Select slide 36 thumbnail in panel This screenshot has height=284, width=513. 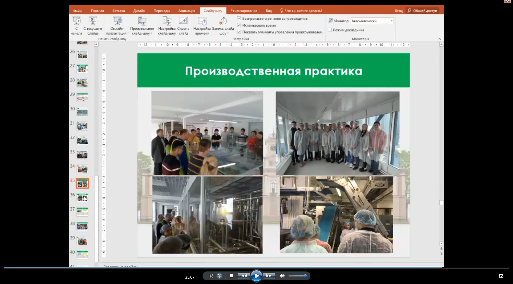click(x=82, y=198)
